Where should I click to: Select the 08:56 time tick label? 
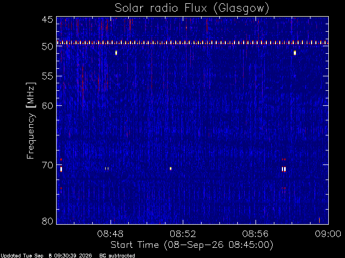256,234
